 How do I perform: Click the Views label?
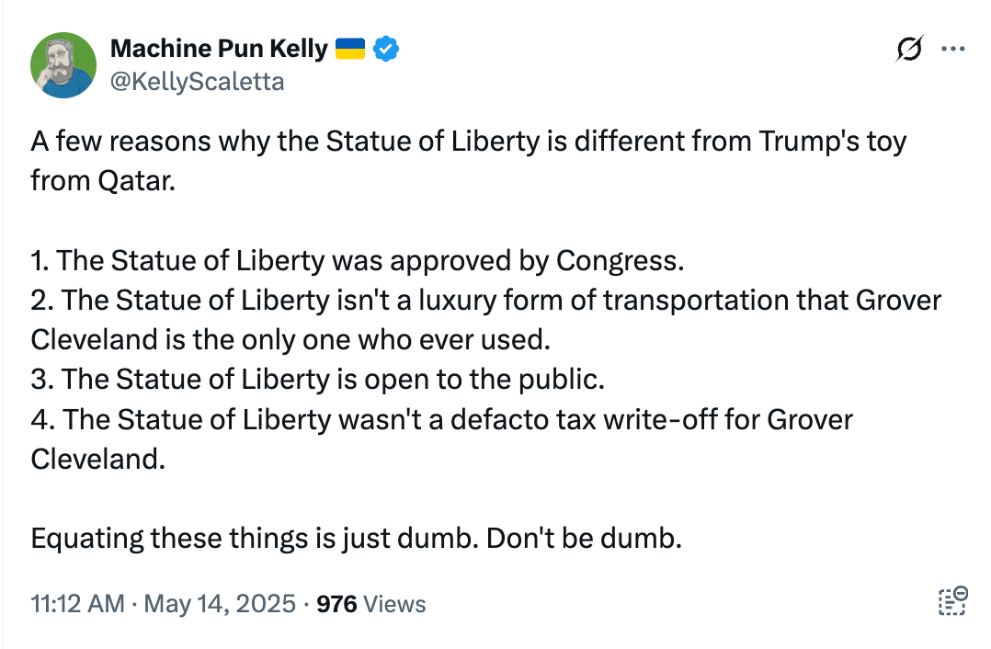[x=395, y=604]
